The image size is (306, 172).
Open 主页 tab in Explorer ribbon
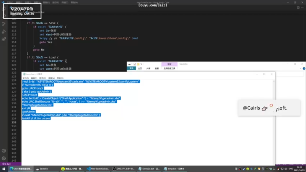point(140,68)
